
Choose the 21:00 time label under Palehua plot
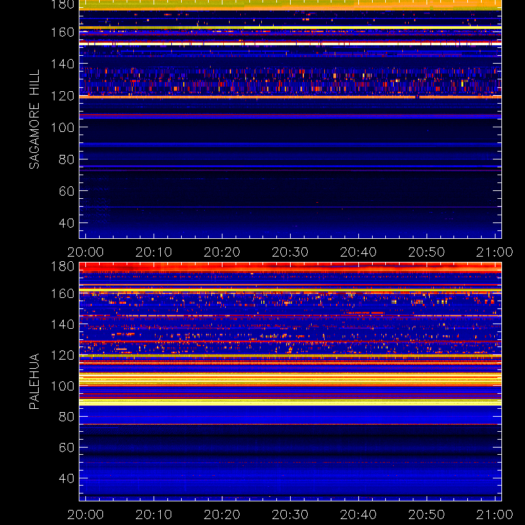495,514
